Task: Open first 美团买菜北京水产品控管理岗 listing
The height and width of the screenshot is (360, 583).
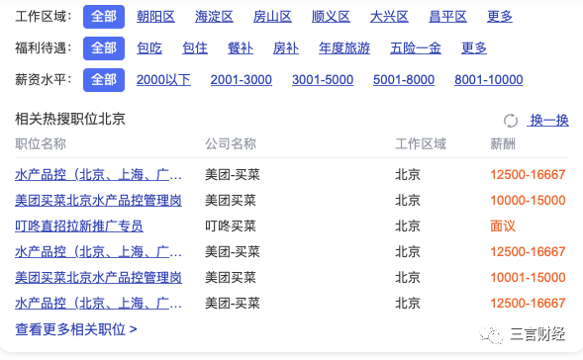Action: click(98, 200)
